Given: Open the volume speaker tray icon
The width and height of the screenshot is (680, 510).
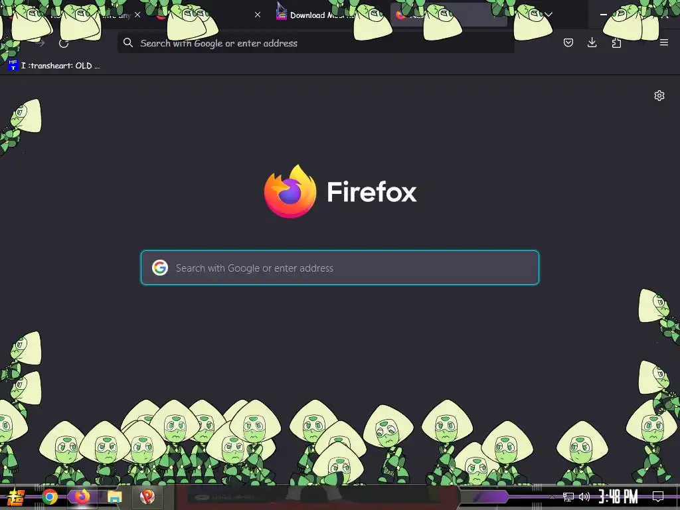Looking at the screenshot, I should (x=584, y=497).
